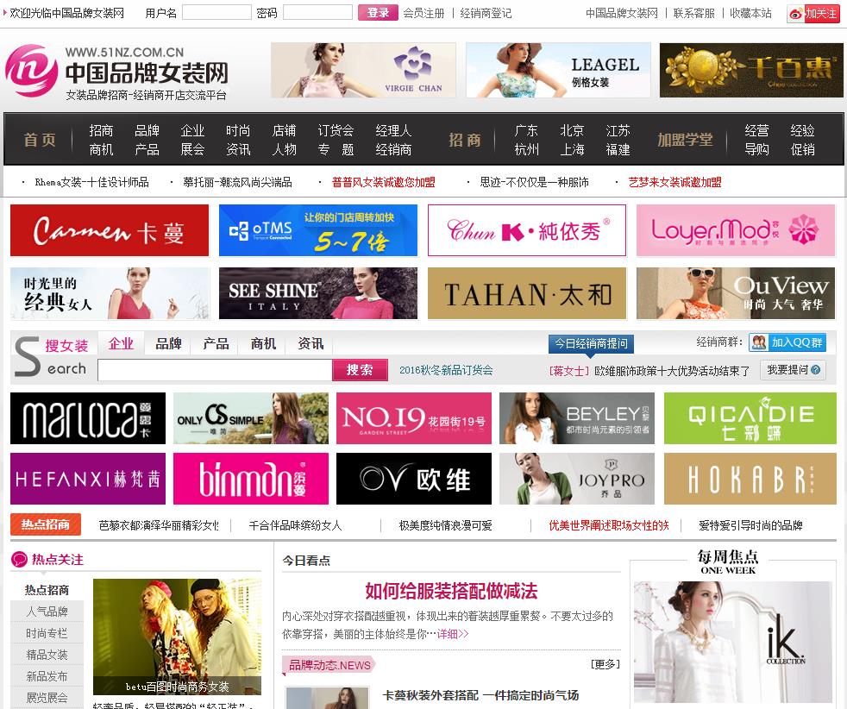847x709 pixels.
Task: Open the Carmen 卡蔓 brand banner
Action: (x=110, y=230)
